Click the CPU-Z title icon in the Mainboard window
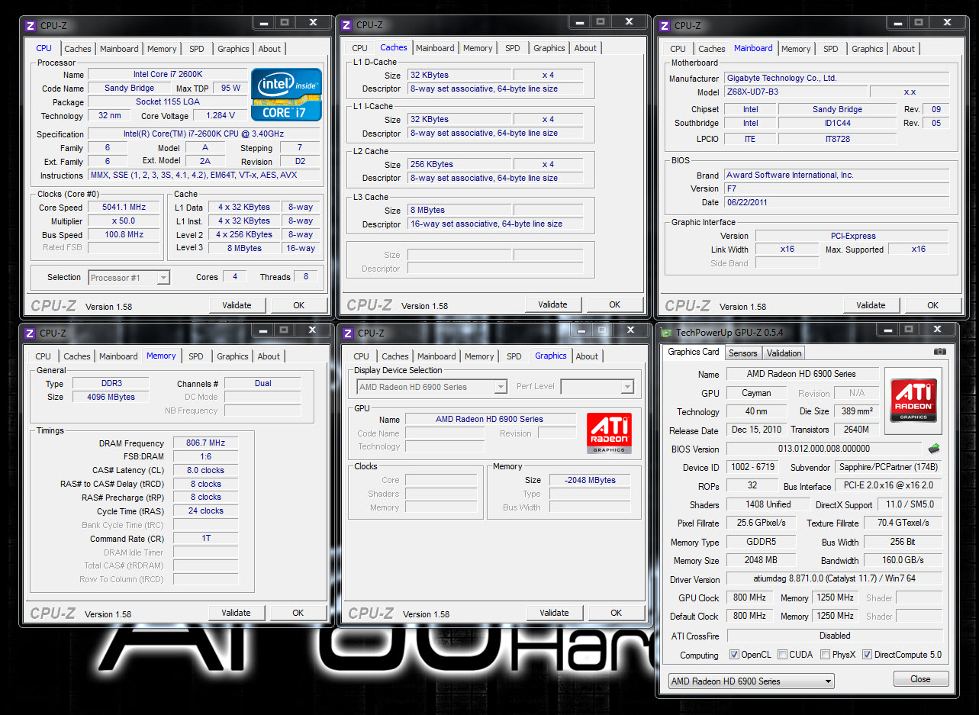 click(665, 25)
